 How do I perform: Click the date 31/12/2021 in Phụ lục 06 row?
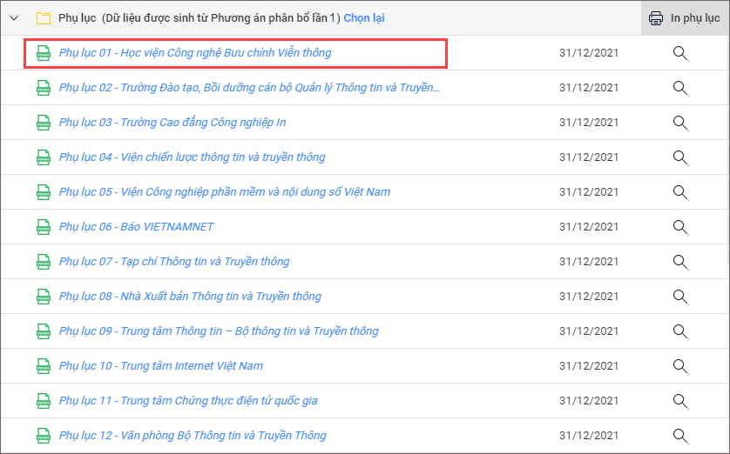pos(589,227)
